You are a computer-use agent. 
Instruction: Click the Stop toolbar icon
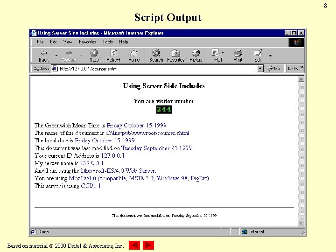[94, 53]
